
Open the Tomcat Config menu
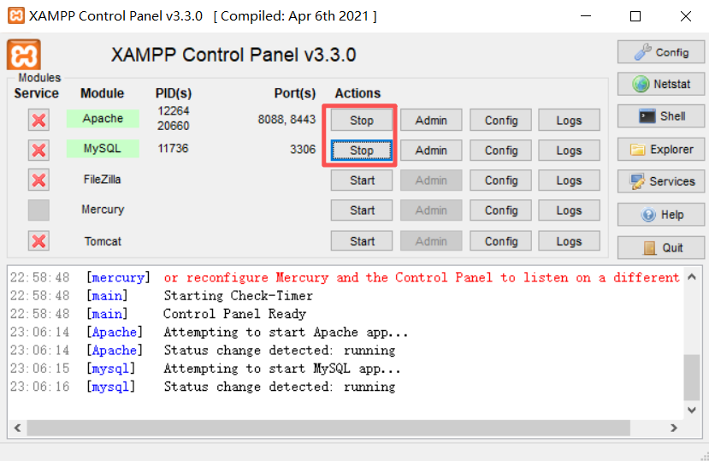pyautogui.click(x=500, y=241)
